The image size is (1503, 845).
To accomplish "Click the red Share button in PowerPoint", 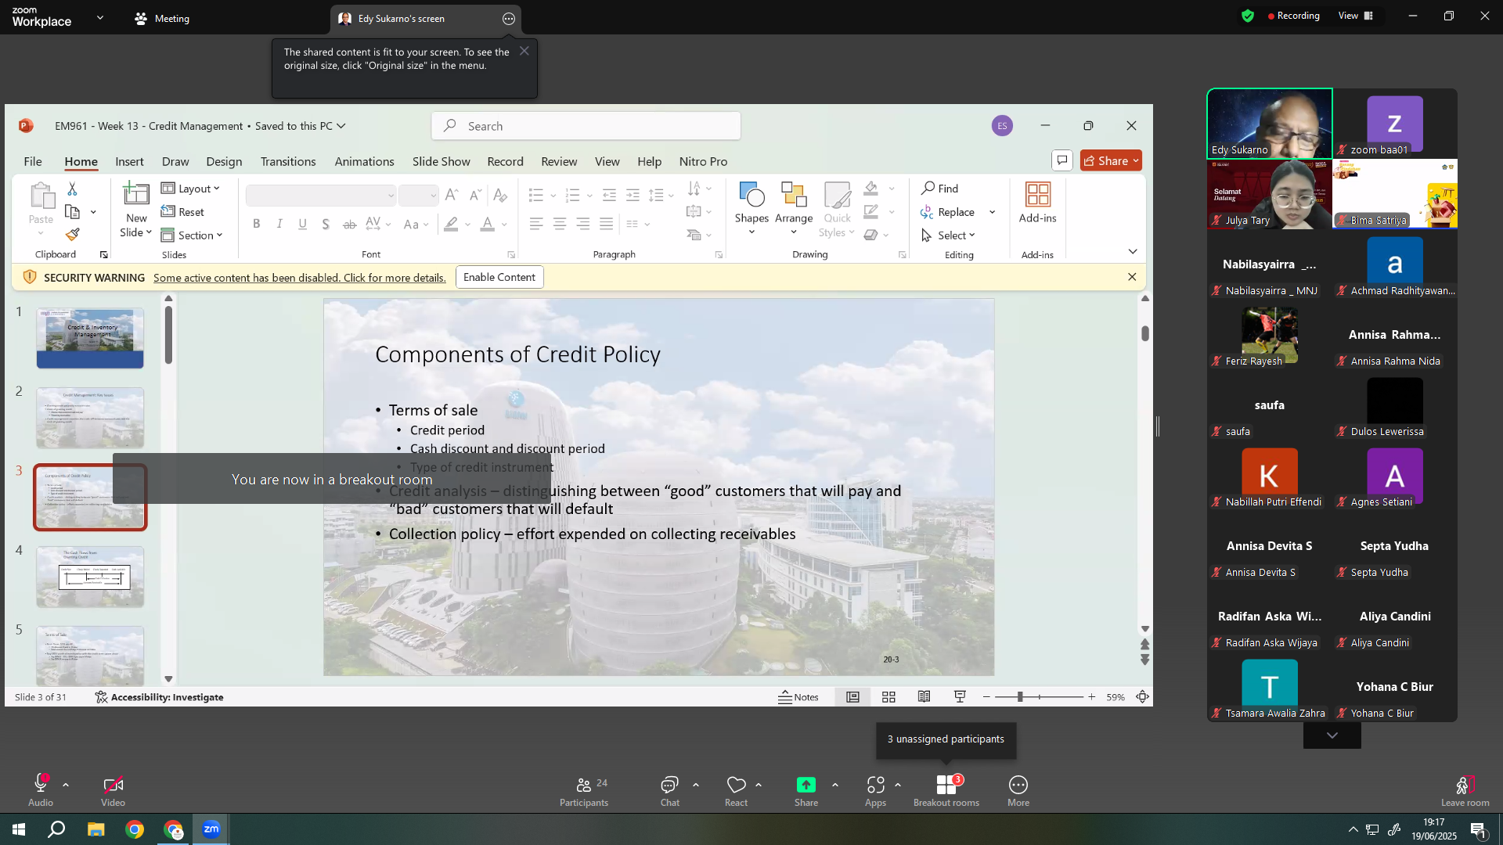I will click(1111, 160).
